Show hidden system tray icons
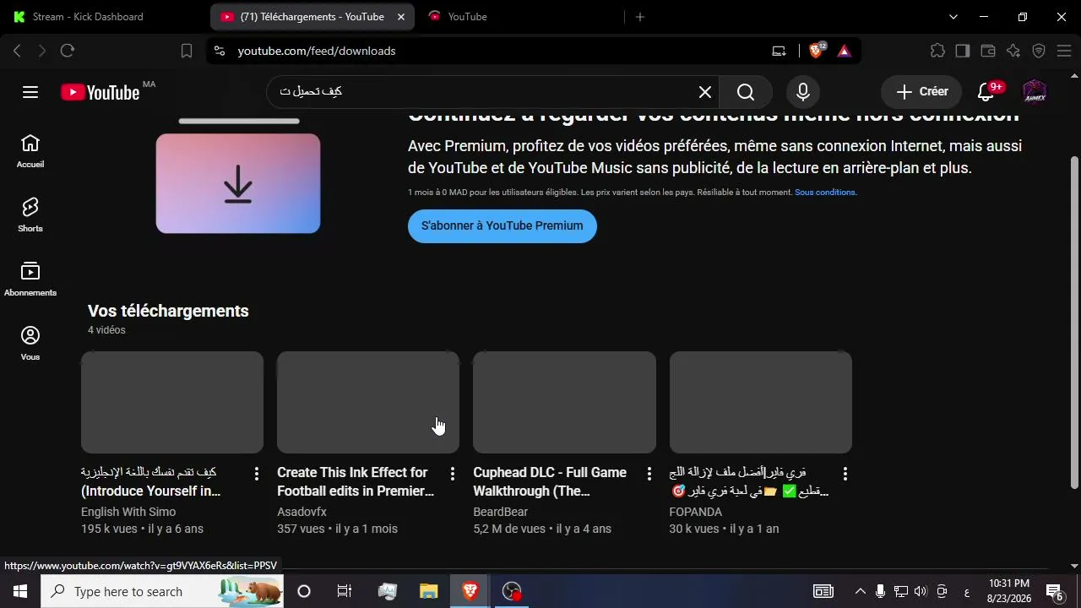The width and height of the screenshot is (1081, 608). click(x=860, y=592)
